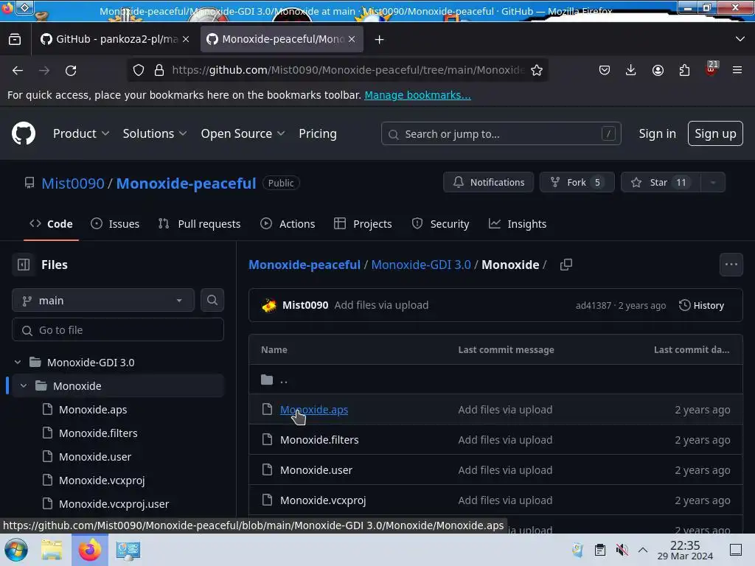The width and height of the screenshot is (755, 566).
Task: Open the system settings taskbar icon
Action: (x=128, y=550)
